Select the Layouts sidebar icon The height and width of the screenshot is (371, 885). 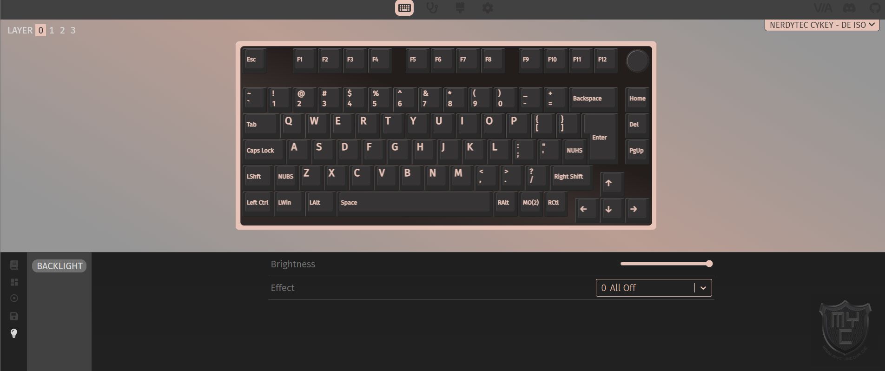click(x=14, y=282)
